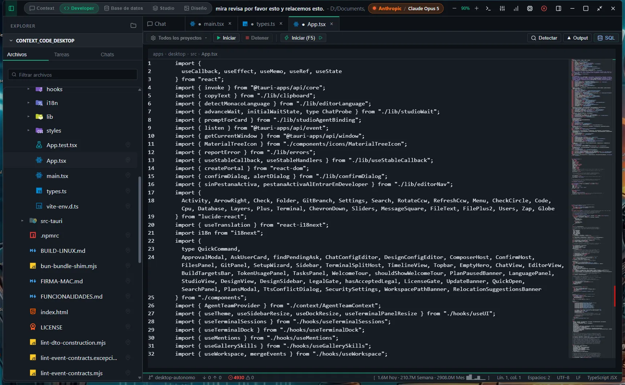
Task: Click the file tree scroll-down arrow
Action: point(140,378)
